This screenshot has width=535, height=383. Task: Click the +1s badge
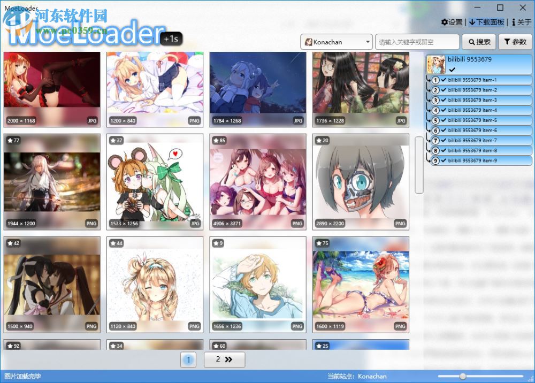coord(171,39)
